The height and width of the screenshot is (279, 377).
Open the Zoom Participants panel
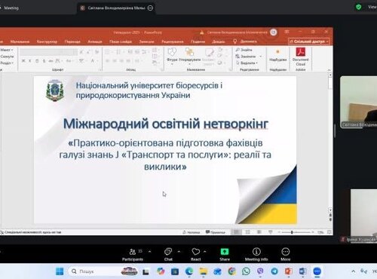[133, 254]
